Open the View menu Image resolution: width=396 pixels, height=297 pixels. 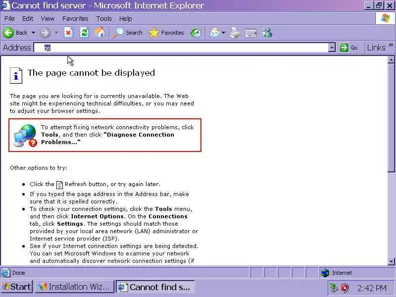pyautogui.click(x=48, y=19)
